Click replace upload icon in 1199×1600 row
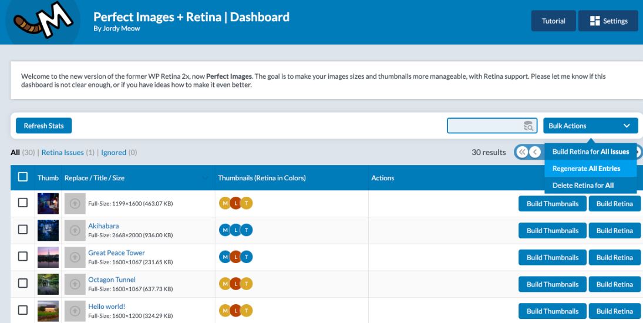643x323 pixels. pyautogui.click(x=75, y=204)
